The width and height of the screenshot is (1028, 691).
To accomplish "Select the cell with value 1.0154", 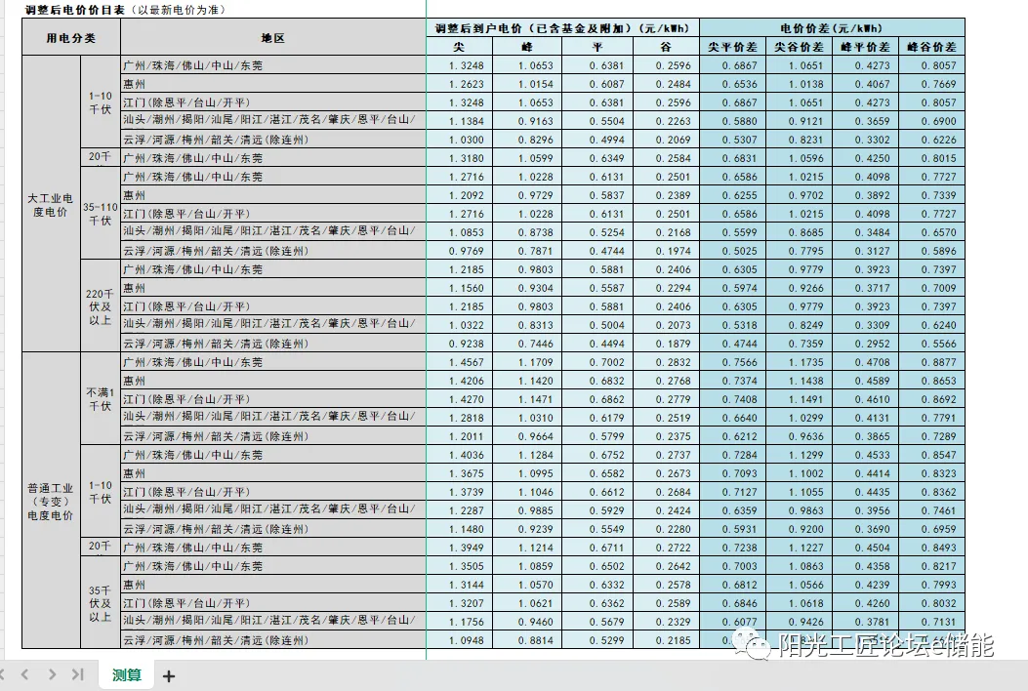I will point(527,84).
